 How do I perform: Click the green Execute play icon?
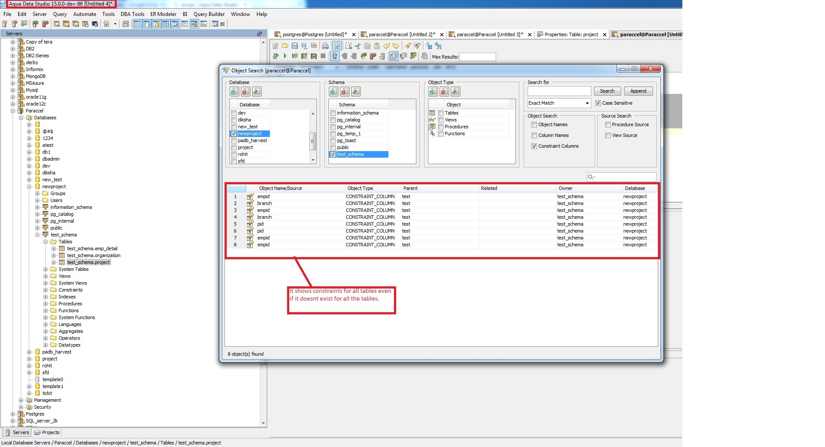point(285,56)
